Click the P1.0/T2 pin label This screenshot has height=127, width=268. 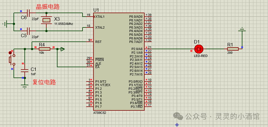[x=101, y=82]
